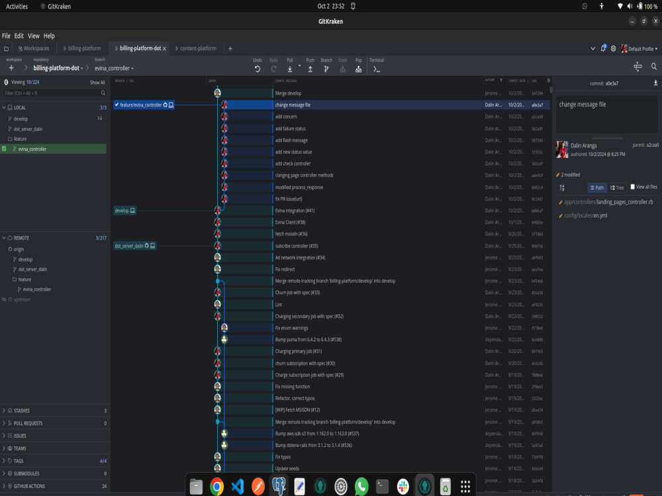Push commits using the Push icon

[310, 69]
